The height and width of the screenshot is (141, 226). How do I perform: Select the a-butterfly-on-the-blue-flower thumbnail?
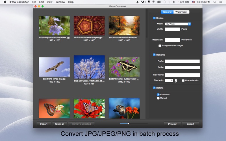click(x=54, y=25)
